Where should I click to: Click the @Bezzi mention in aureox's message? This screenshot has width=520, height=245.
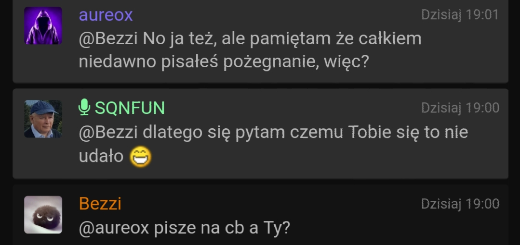point(108,38)
